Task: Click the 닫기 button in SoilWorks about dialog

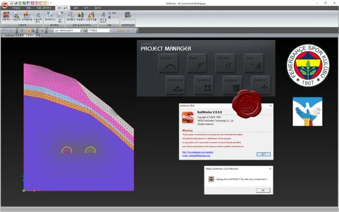Action: click(263, 154)
